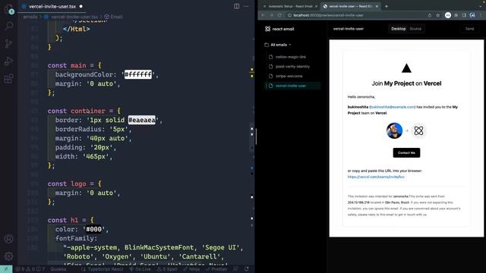Click the #000 color value in the code
This screenshot has height=273, width=486.
coord(93,229)
